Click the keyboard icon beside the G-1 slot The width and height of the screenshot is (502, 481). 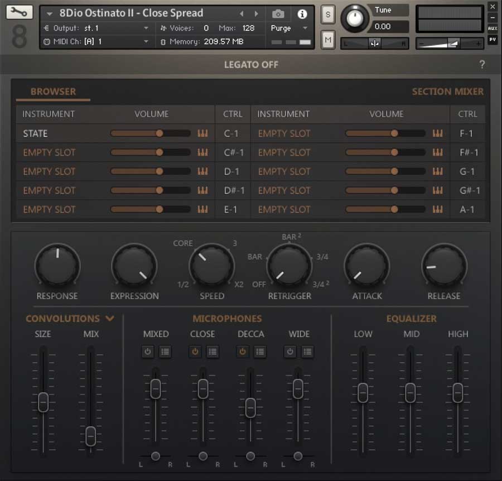pyautogui.click(x=438, y=171)
